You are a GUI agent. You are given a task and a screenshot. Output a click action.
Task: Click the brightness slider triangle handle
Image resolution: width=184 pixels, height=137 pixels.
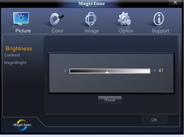(x=107, y=72)
